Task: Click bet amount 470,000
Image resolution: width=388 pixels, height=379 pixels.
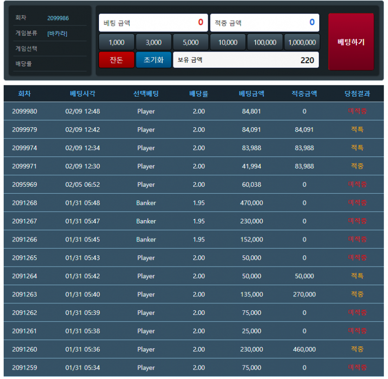Action: 251,203
